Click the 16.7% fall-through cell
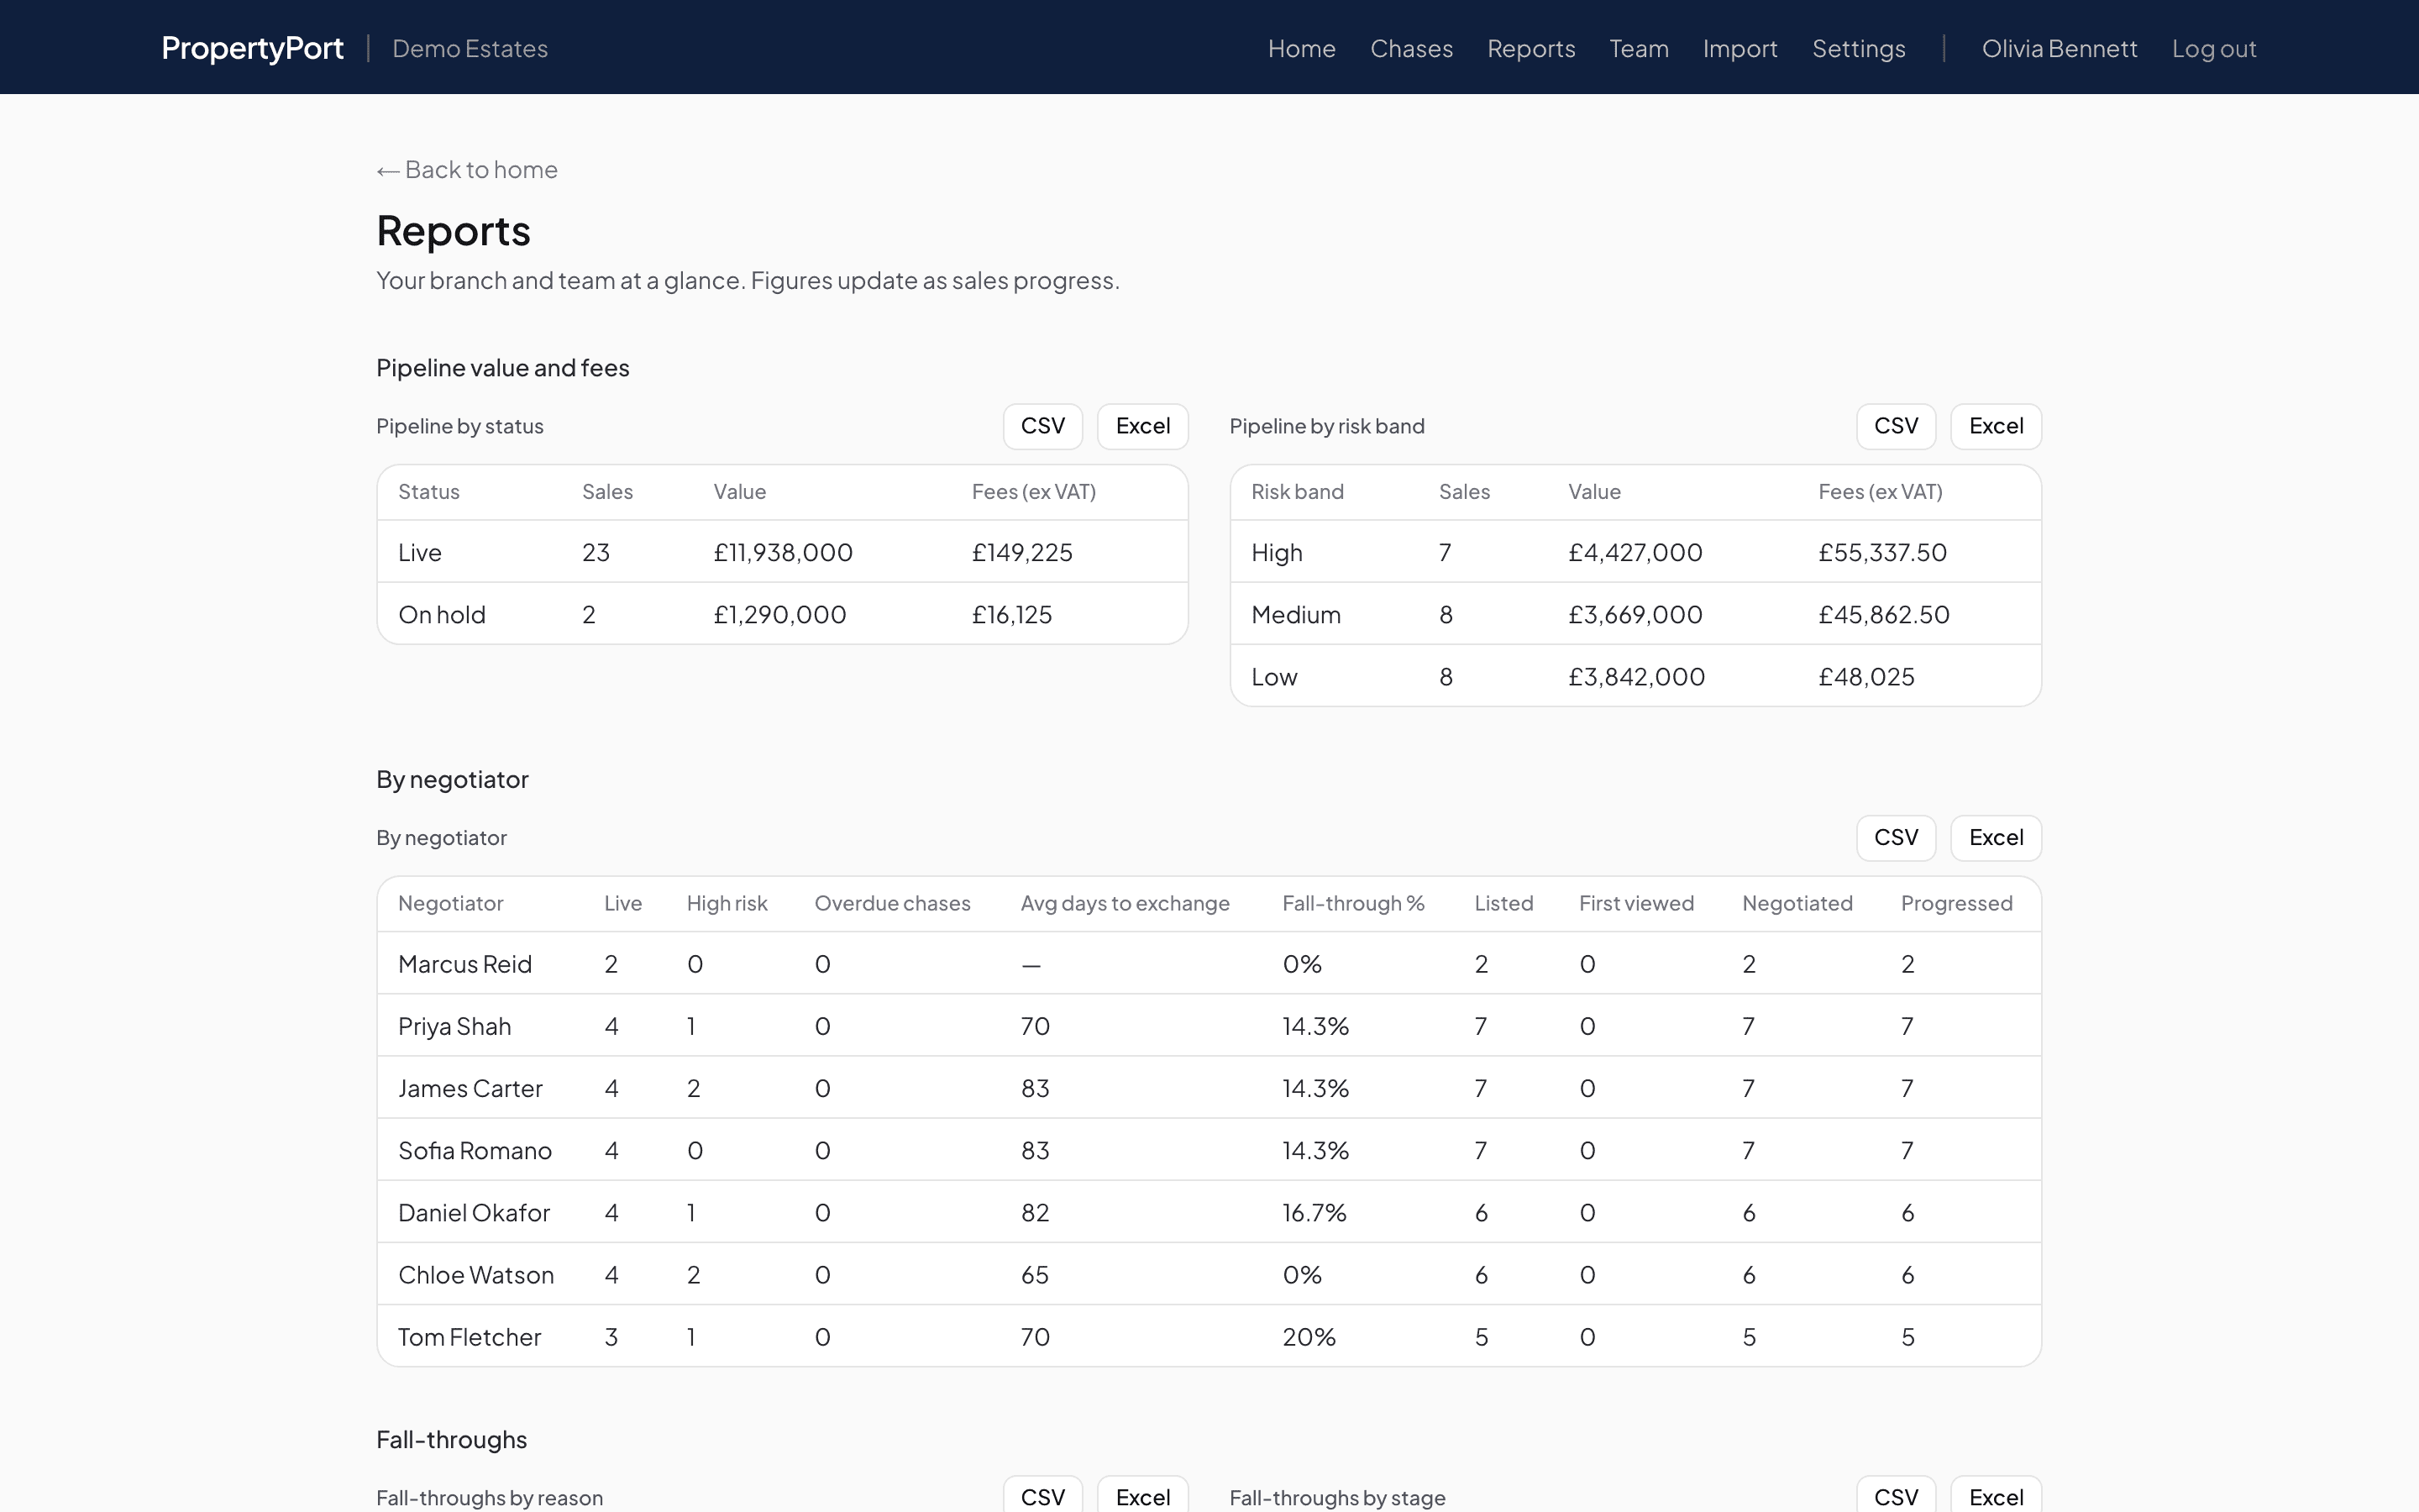This screenshot has height=1512, width=2419. coord(1314,1212)
